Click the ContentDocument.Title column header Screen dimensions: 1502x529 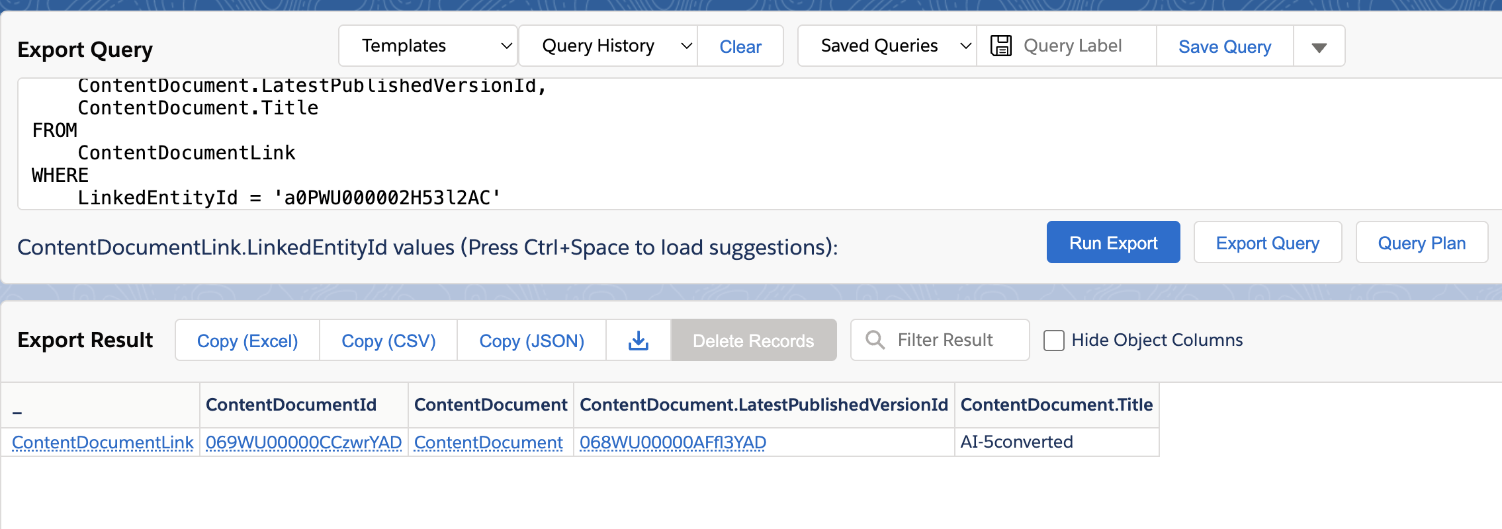(1057, 405)
